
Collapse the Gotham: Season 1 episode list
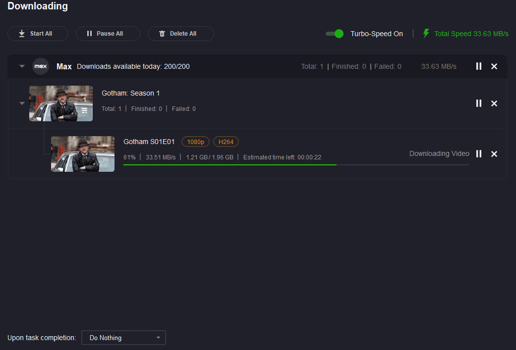pyautogui.click(x=22, y=103)
